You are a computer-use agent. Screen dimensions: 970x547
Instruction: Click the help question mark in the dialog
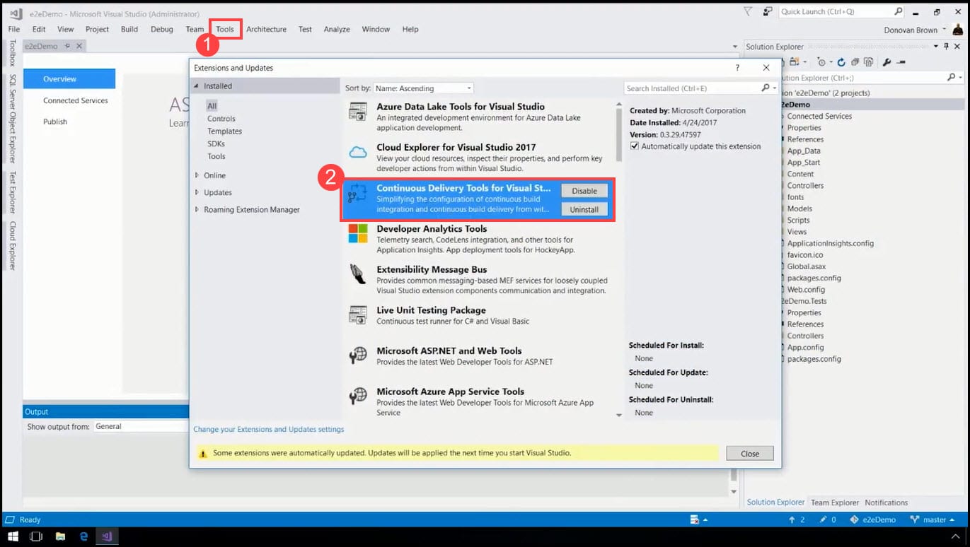737,68
